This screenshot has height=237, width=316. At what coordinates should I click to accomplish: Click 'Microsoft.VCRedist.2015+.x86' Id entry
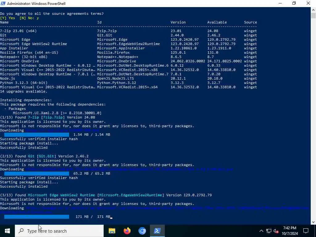127,70
